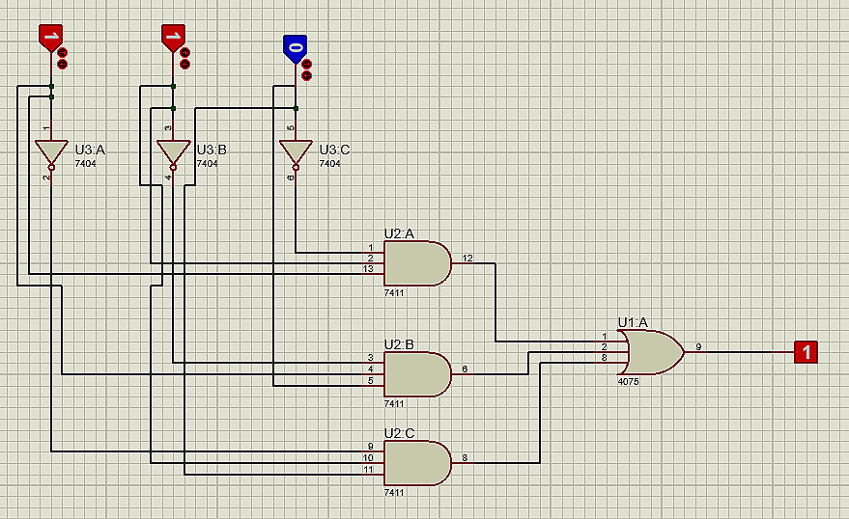This screenshot has width=849, height=519.
Task: Click the U3:A reference label
Action: (x=90, y=150)
